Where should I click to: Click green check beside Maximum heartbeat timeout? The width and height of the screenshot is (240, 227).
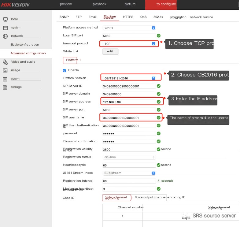click(159, 189)
